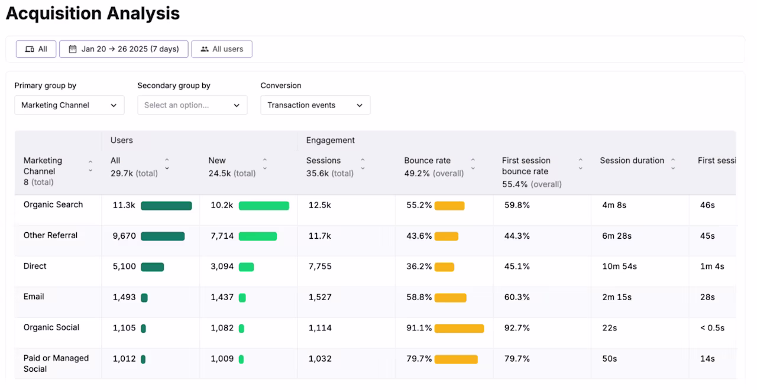Open the All devices filter button
Image resolution: width=757 pixels, height=390 pixels.
pyautogui.click(x=36, y=49)
